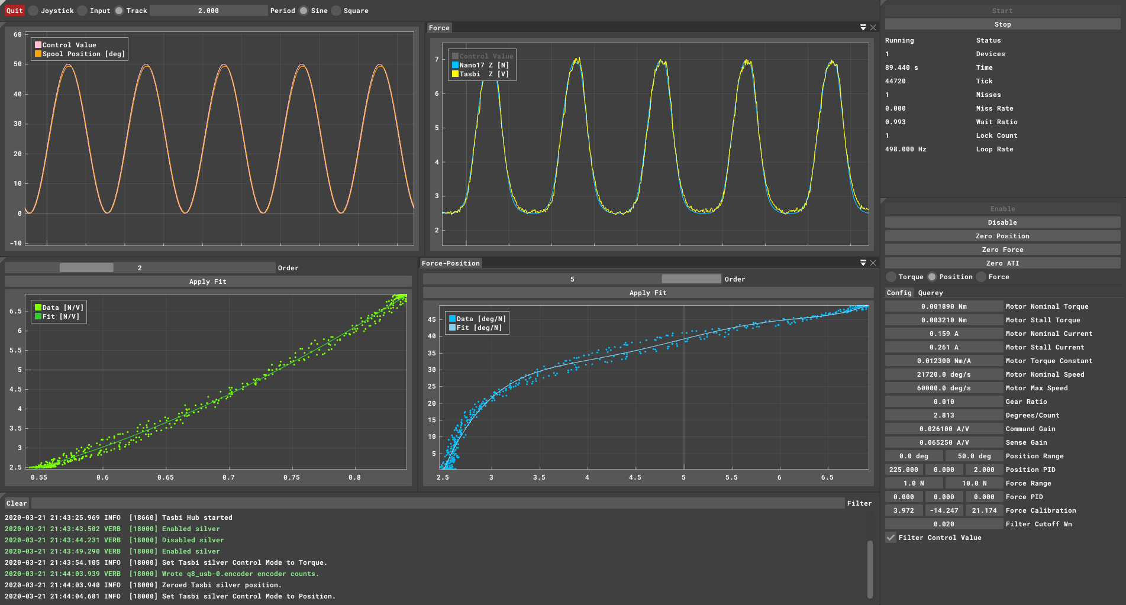The width and height of the screenshot is (1126, 605).
Task: Click the log Filter input field
Action: (438, 503)
